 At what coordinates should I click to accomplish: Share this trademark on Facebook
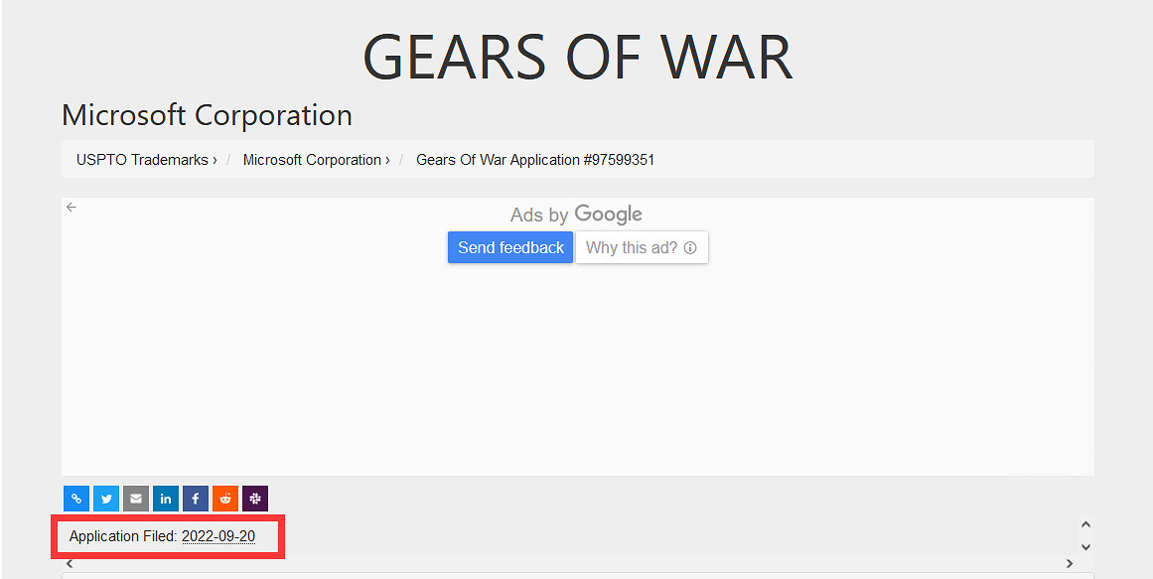tap(196, 499)
